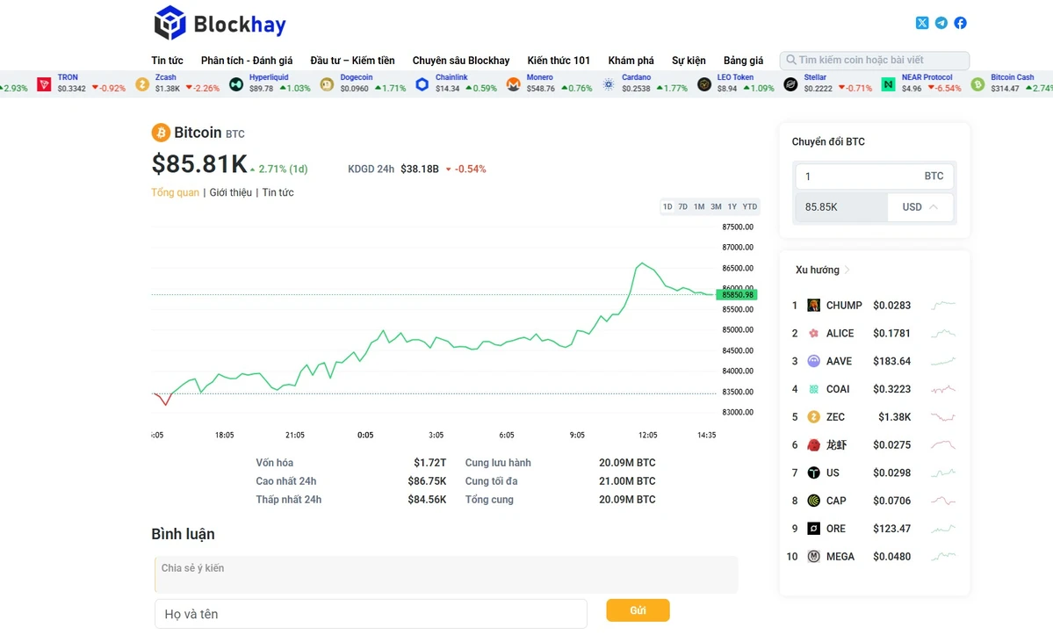Image resolution: width=1053 pixels, height=642 pixels.
Task: Open the Sự kiện menu
Action: click(x=689, y=61)
